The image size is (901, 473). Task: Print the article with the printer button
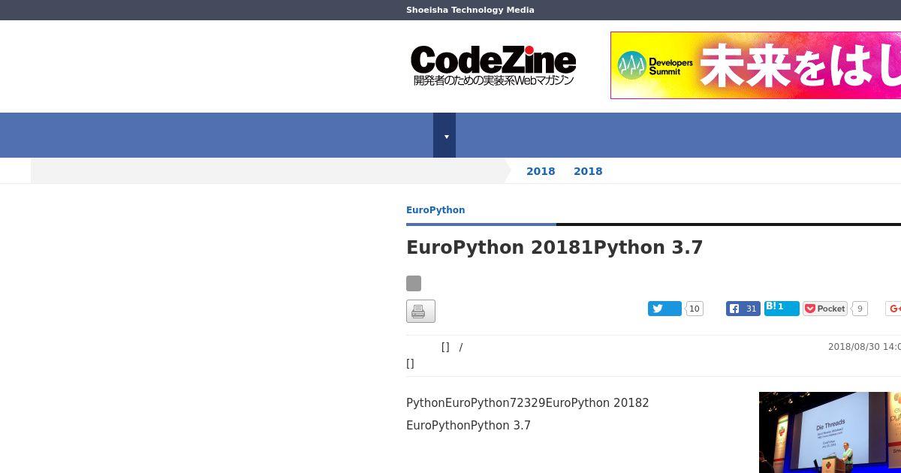coord(420,311)
